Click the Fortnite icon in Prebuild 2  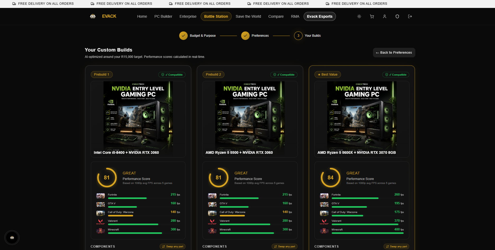(x=212, y=196)
